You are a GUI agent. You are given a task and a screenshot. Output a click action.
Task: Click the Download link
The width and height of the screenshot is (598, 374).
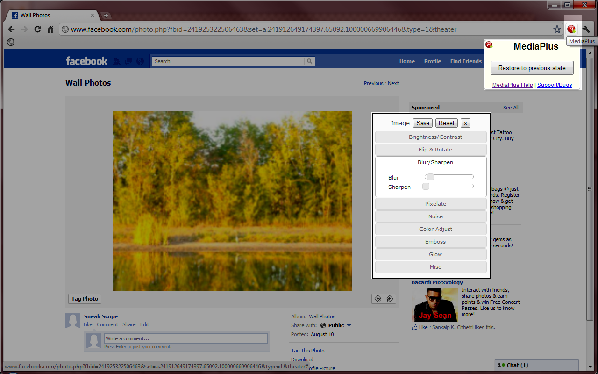click(302, 360)
